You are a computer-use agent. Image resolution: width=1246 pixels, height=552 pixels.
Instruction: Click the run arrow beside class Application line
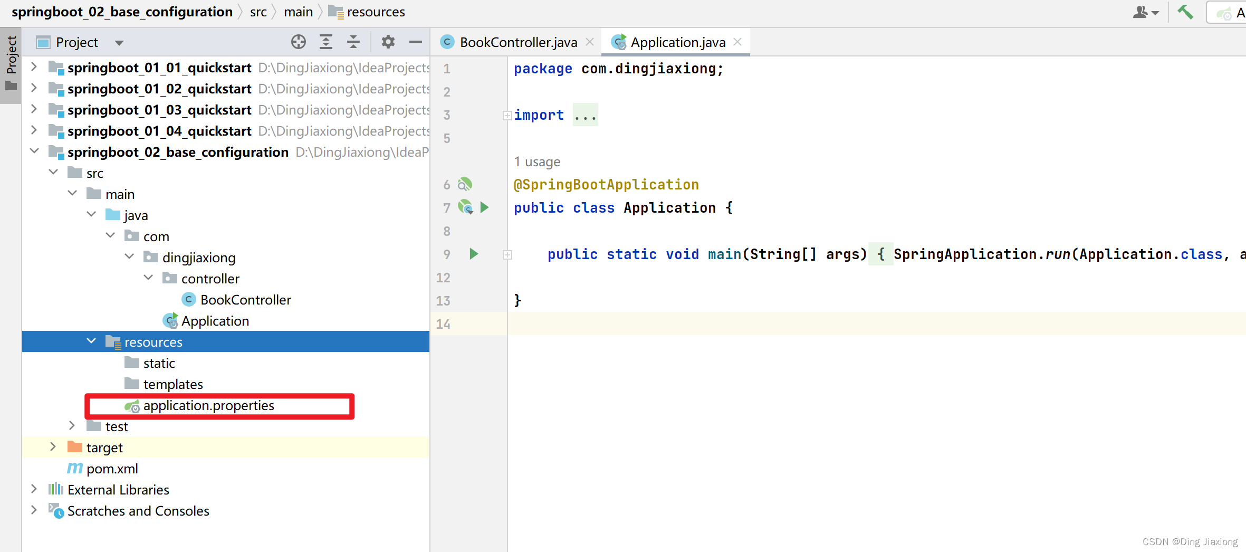click(x=485, y=207)
